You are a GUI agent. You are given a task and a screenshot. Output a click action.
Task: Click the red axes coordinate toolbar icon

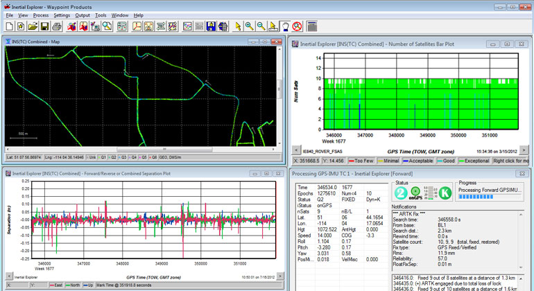[137, 26]
